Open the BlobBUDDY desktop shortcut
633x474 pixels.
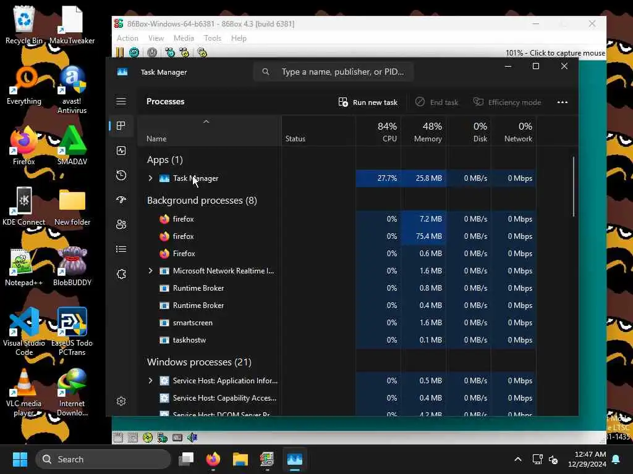pyautogui.click(x=72, y=267)
